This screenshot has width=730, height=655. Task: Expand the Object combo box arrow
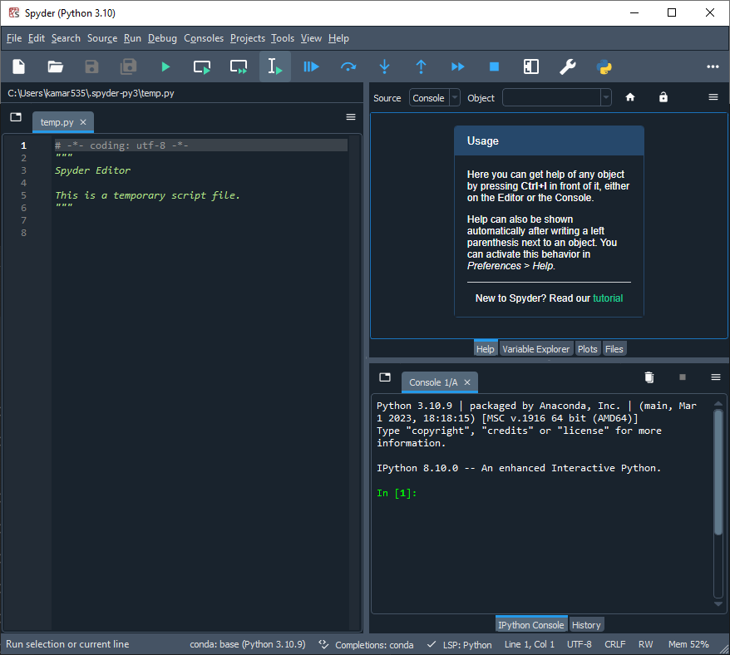point(605,98)
